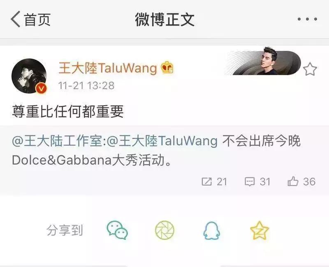Click the 11-21 13:28 timestamp

tap(86, 85)
